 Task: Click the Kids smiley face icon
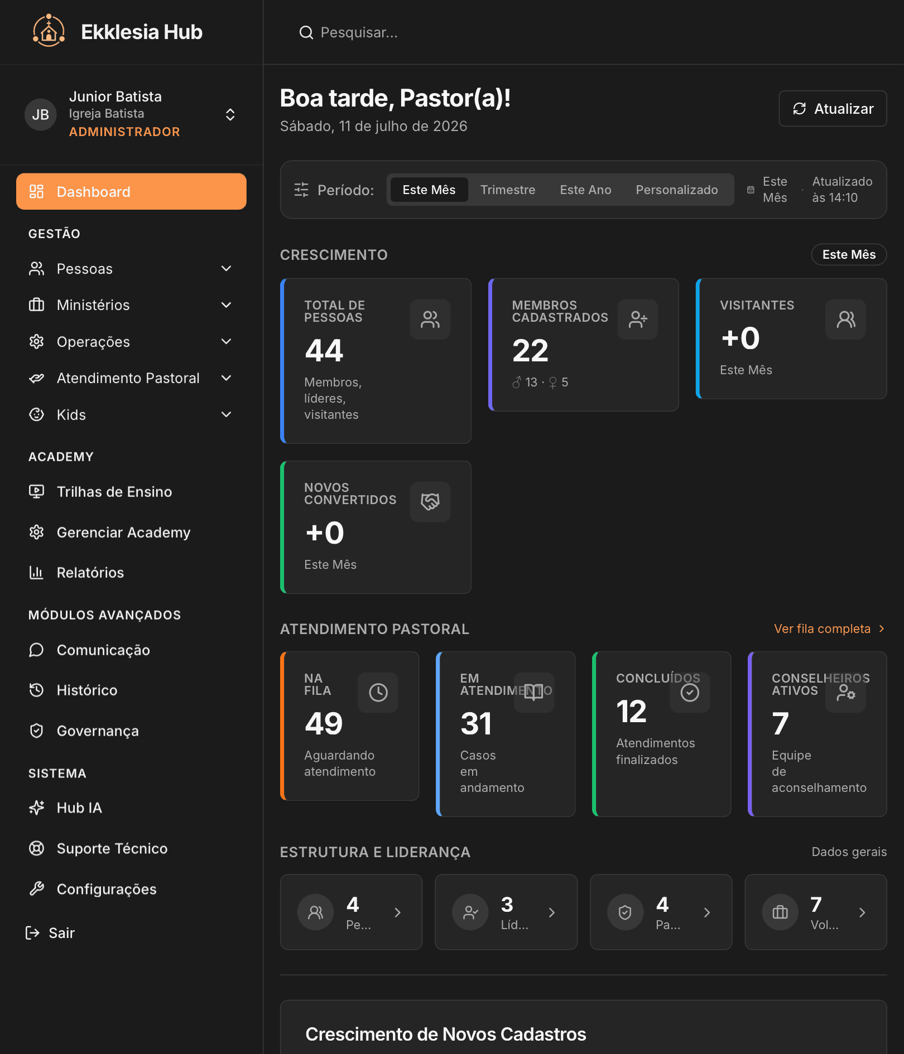click(x=36, y=414)
